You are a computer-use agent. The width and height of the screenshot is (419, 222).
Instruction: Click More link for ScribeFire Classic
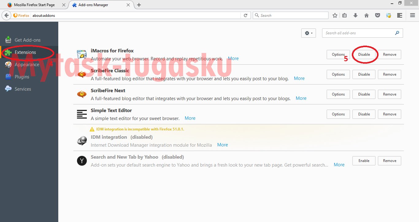tap(299, 78)
